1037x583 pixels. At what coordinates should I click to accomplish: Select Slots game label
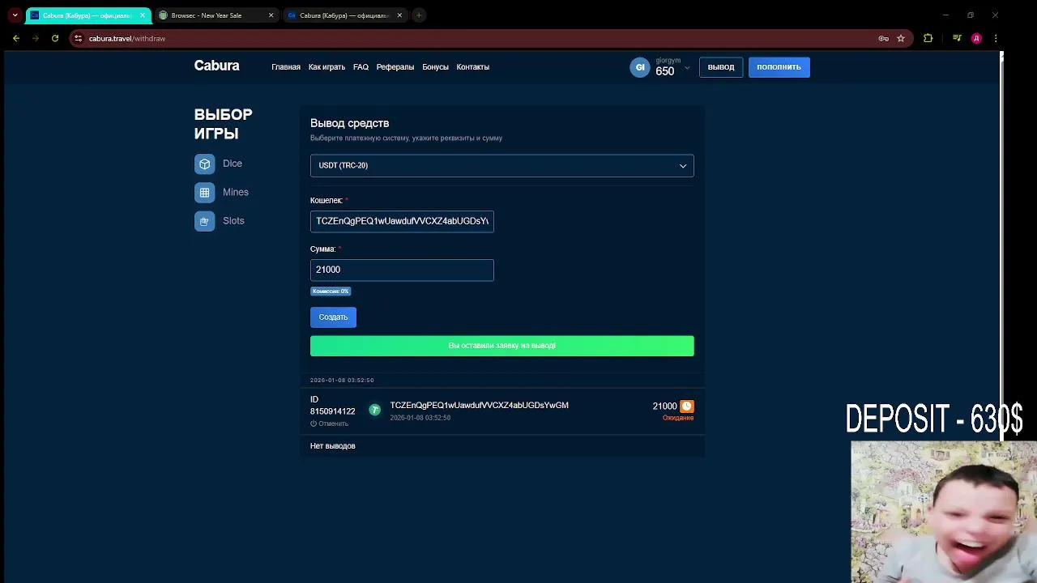pos(233,221)
